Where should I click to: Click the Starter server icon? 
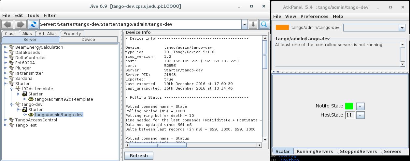pos(11,83)
